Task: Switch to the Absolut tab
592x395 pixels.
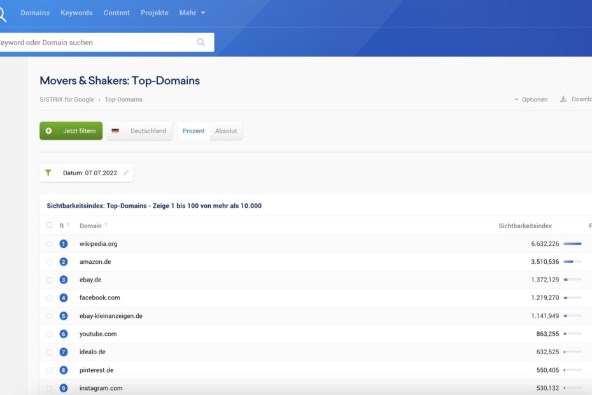Action: click(x=226, y=131)
